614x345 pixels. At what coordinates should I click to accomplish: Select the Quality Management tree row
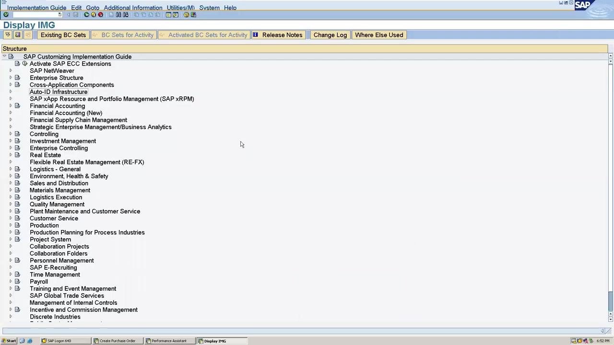click(x=57, y=205)
